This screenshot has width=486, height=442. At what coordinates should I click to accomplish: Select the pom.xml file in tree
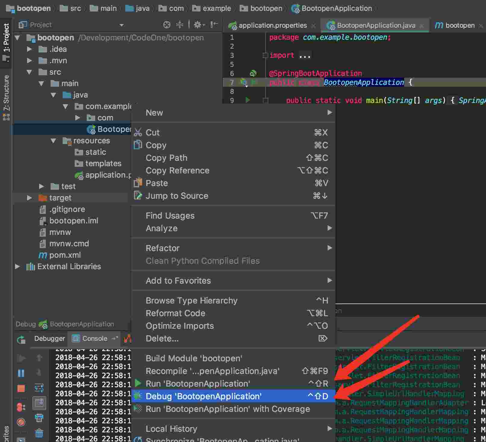click(65, 255)
